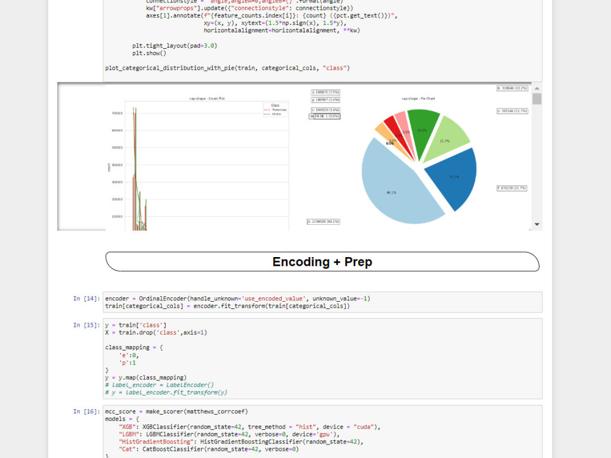Screen dimensions: 611x458
Task: Click the 'axes[1].annotate' code line
Action: 272,16
